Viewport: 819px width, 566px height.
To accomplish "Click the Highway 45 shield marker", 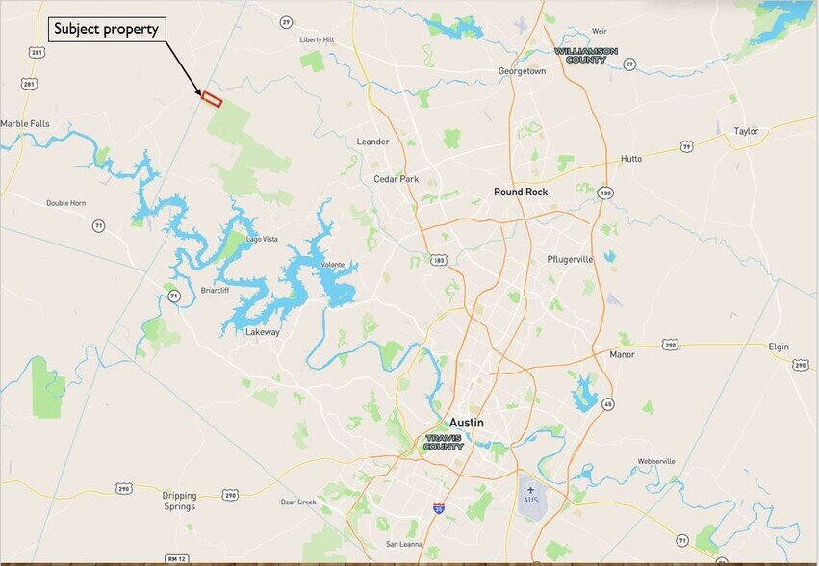I will click(x=607, y=404).
